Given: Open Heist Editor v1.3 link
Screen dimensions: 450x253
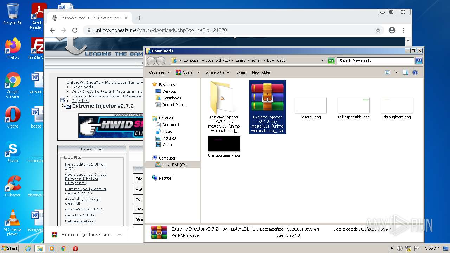Looking at the screenshot, I should tap(85, 166).
